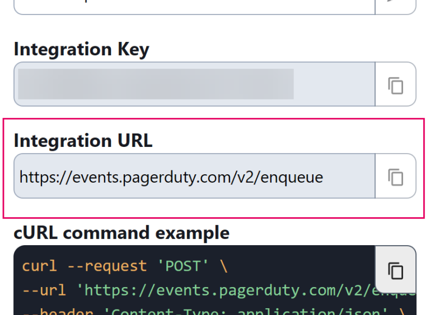Image resolution: width=430 pixels, height=315 pixels.
Task: Click the Integration Key heading
Action: (81, 49)
